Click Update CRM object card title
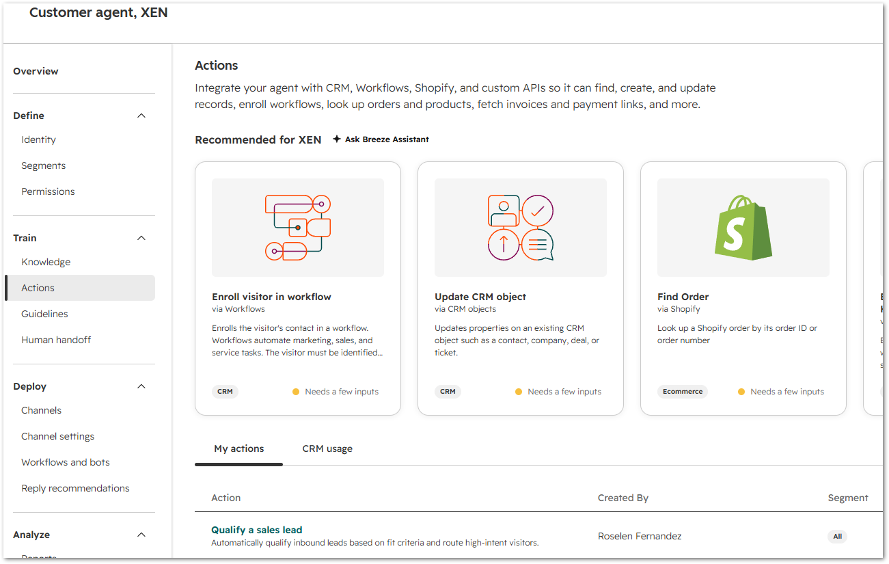 pyautogui.click(x=480, y=297)
